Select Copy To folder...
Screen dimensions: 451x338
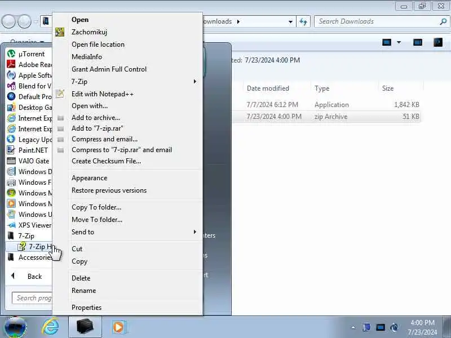click(x=96, y=207)
